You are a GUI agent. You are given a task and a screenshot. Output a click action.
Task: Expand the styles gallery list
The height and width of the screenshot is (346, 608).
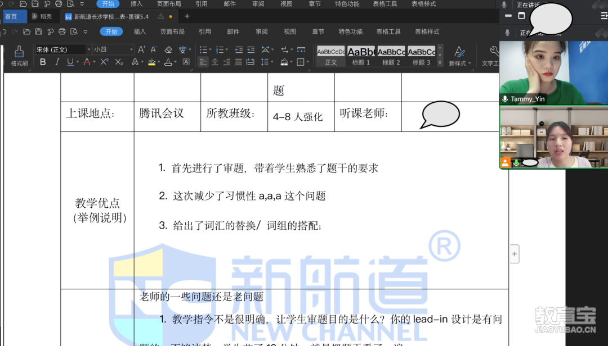point(440,63)
